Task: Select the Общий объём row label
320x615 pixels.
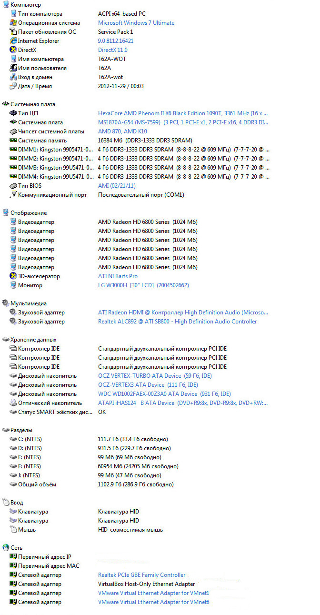Action: 37,484
